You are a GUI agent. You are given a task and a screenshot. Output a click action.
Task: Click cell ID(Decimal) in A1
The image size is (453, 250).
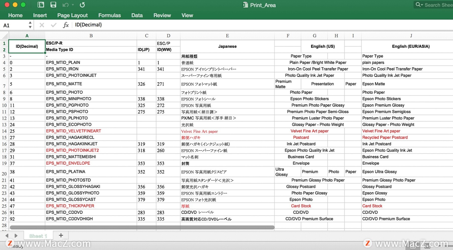pos(27,46)
